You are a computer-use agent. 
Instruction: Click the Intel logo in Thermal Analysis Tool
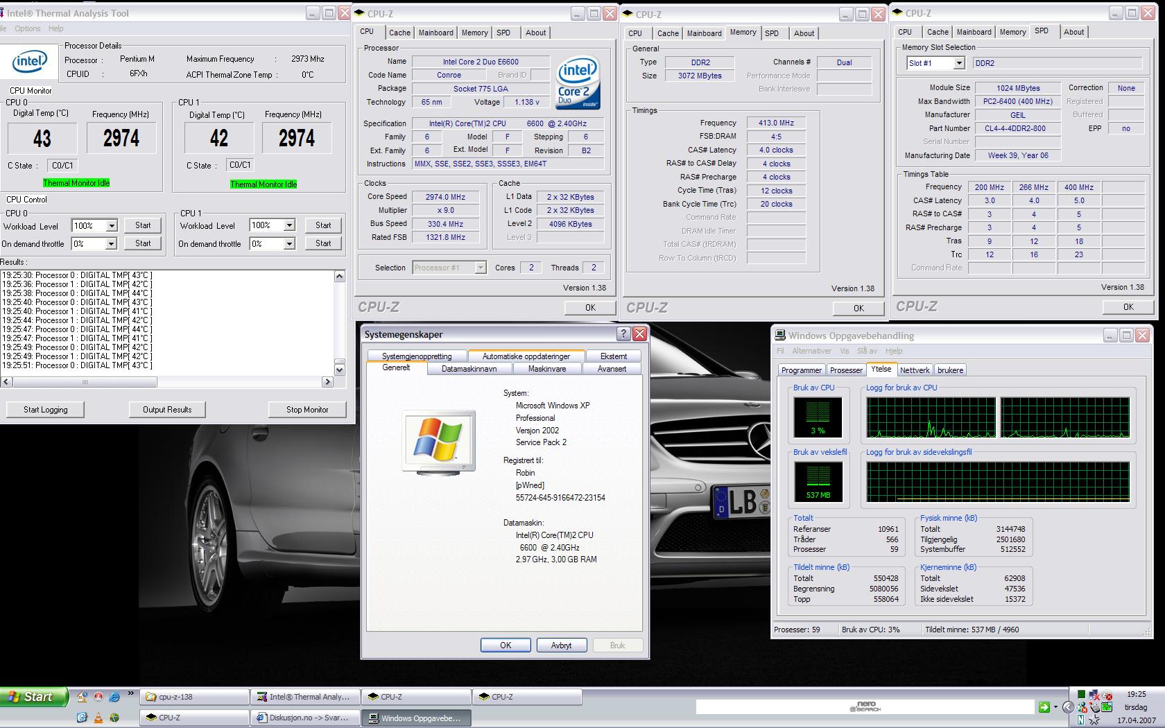pos(29,62)
